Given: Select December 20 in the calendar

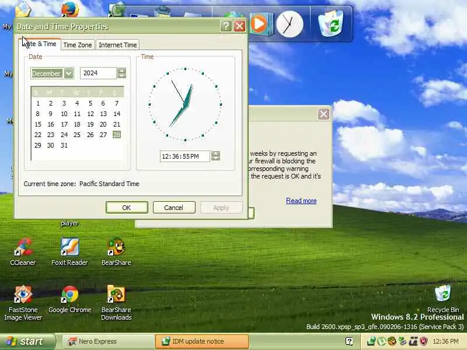Looking at the screenshot, I should pyautogui.click(x=103, y=124).
